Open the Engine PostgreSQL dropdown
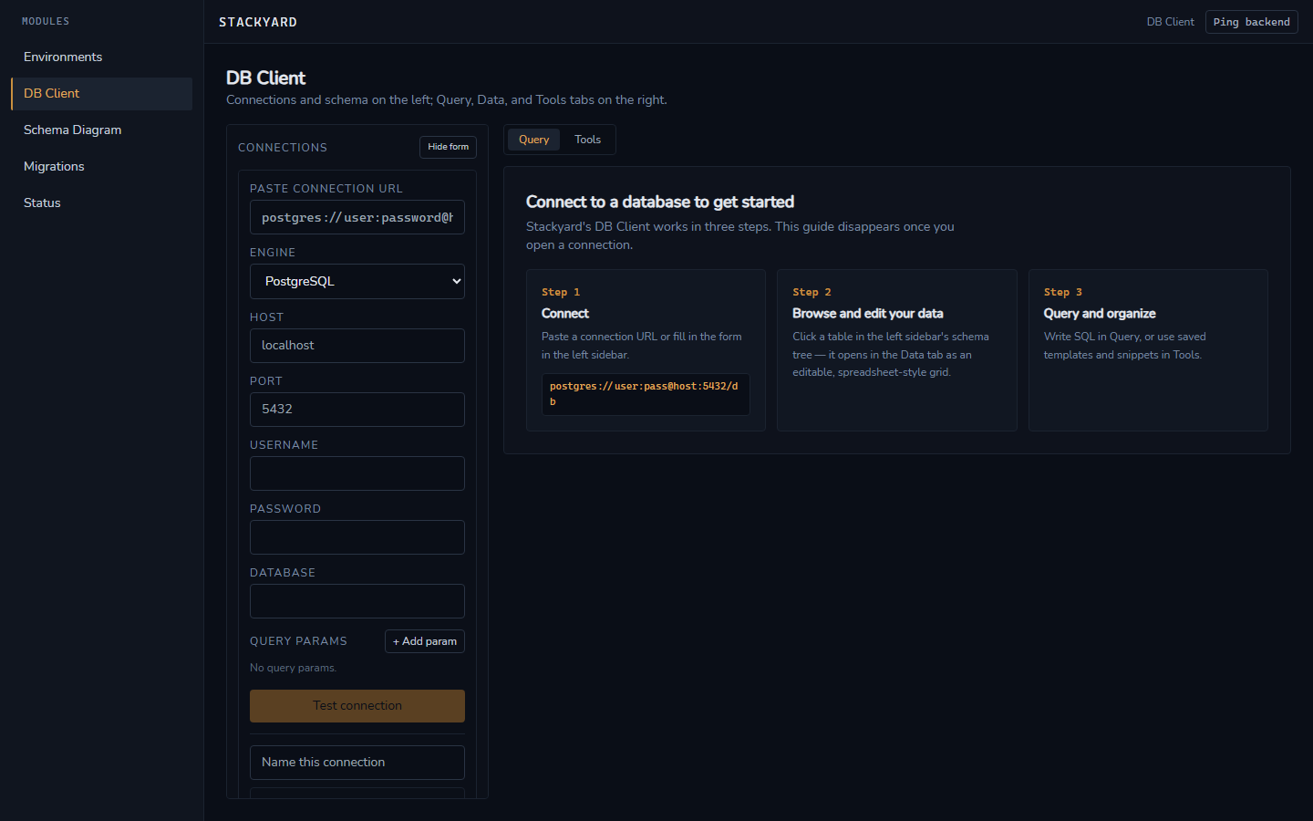 (x=357, y=281)
